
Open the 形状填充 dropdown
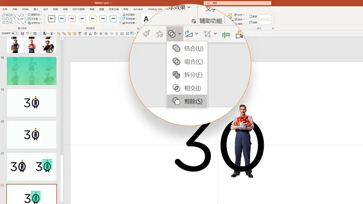point(130,15)
